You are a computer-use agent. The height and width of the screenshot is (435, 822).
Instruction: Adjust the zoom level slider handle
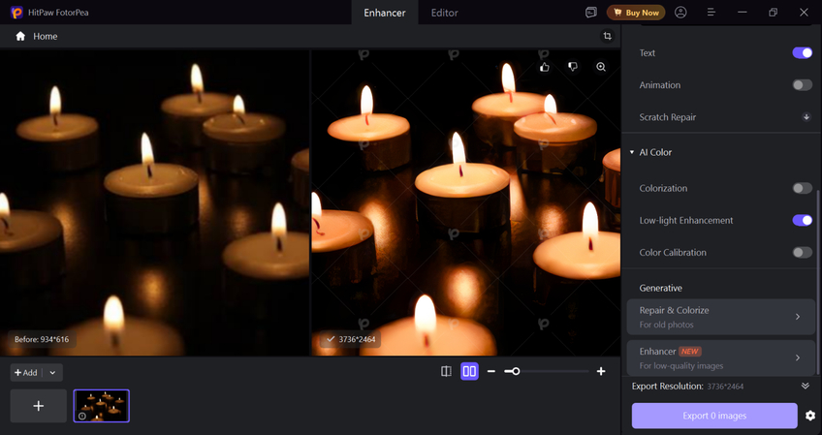pos(516,372)
